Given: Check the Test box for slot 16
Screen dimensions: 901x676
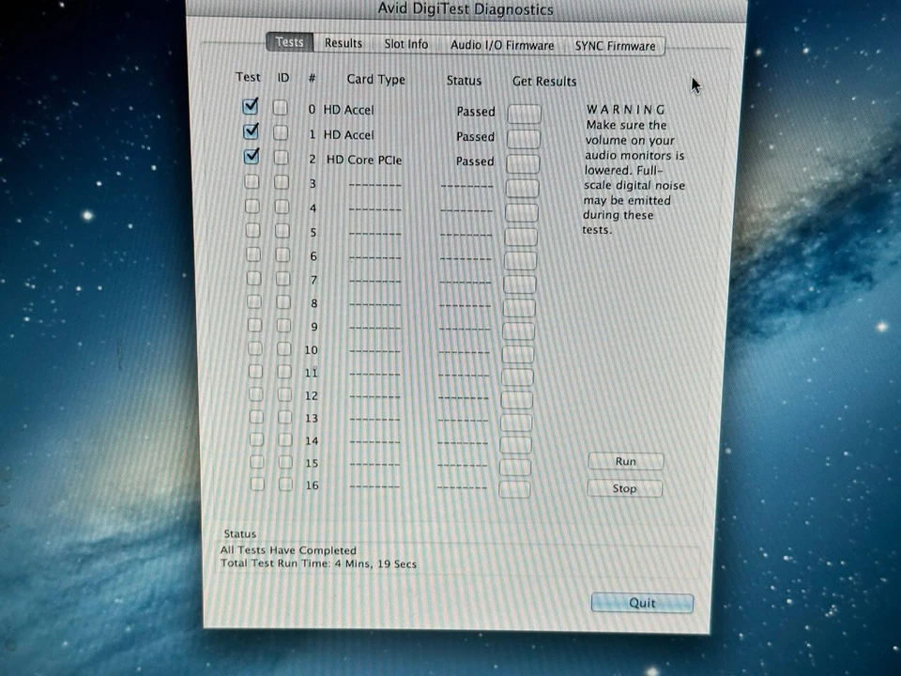Looking at the screenshot, I should (x=257, y=484).
